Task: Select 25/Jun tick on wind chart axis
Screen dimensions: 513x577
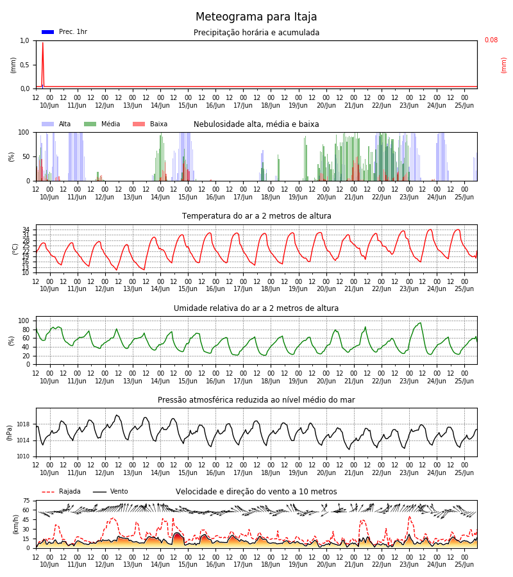Action: 464,564
